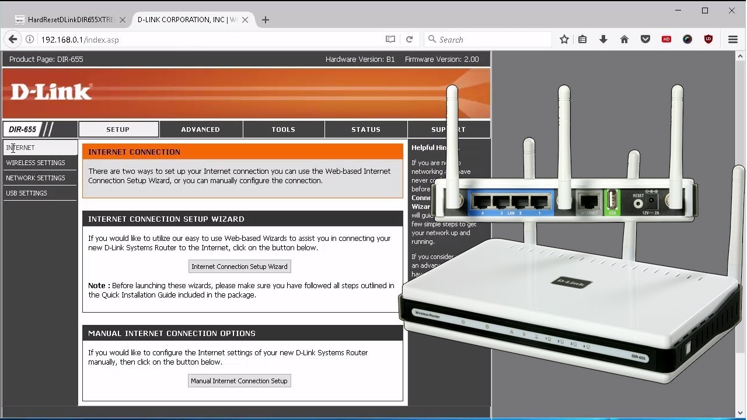Toggle reader view in the address bar

coord(390,40)
